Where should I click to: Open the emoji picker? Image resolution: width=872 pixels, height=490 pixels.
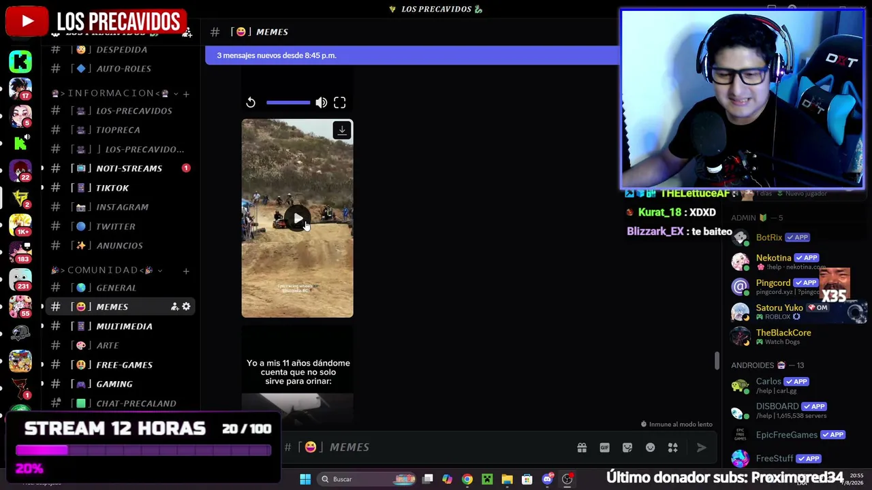coord(650,447)
